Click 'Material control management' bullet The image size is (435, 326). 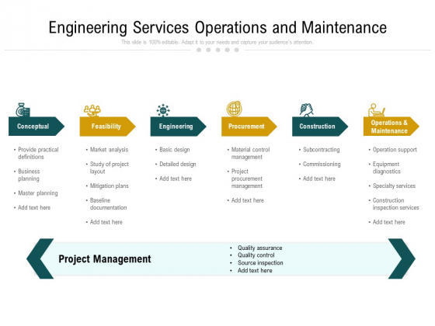250,153
